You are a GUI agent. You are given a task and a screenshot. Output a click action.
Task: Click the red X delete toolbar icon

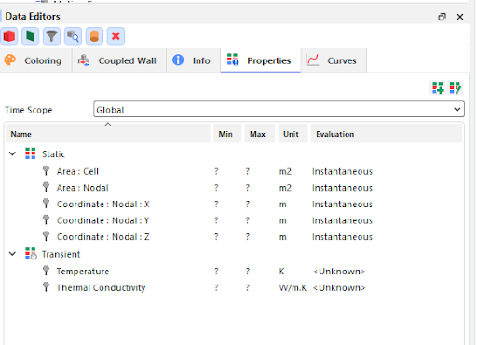(116, 36)
